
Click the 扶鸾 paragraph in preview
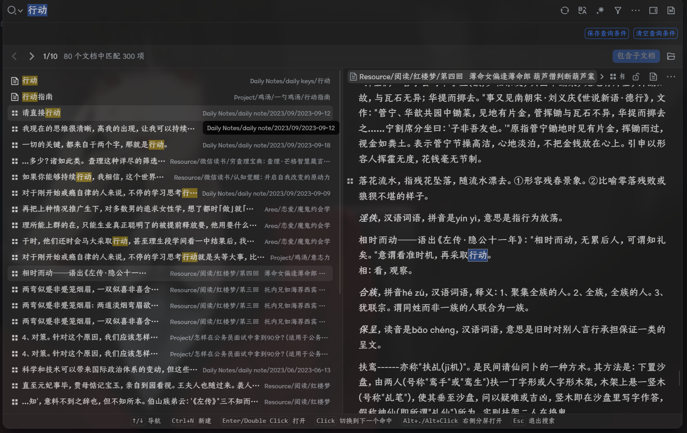coord(512,390)
